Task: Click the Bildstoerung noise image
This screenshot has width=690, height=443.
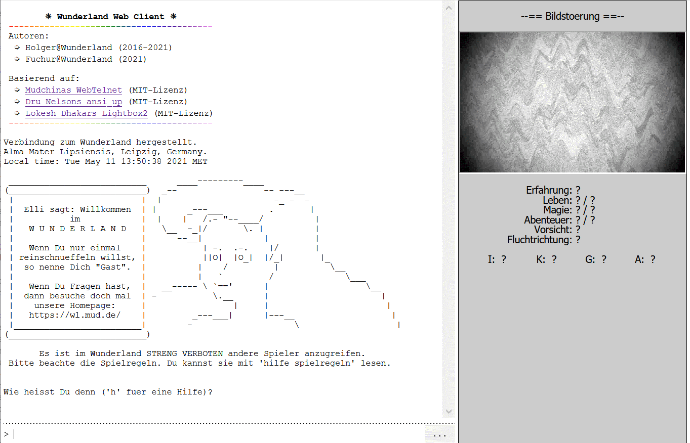Action: [572, 102]
